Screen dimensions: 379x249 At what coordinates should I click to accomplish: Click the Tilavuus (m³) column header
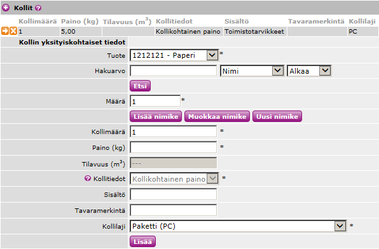127,22
